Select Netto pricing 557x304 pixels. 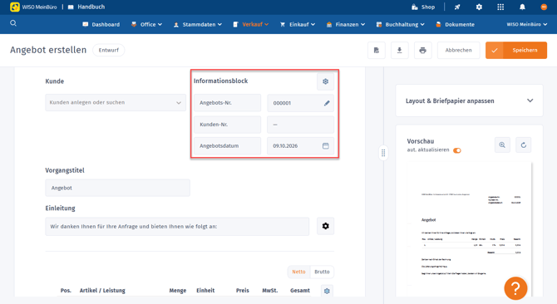point(298,272)
